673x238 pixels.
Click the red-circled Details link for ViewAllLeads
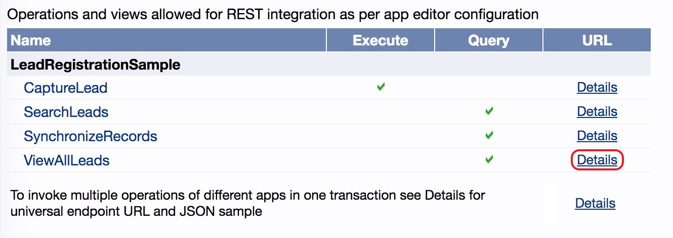[x=597, y=160]
